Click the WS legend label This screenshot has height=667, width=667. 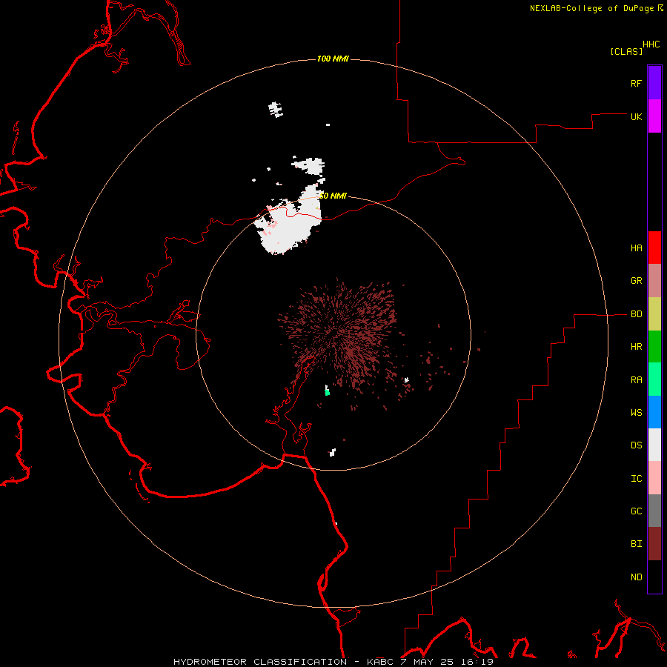click(636, 413)
